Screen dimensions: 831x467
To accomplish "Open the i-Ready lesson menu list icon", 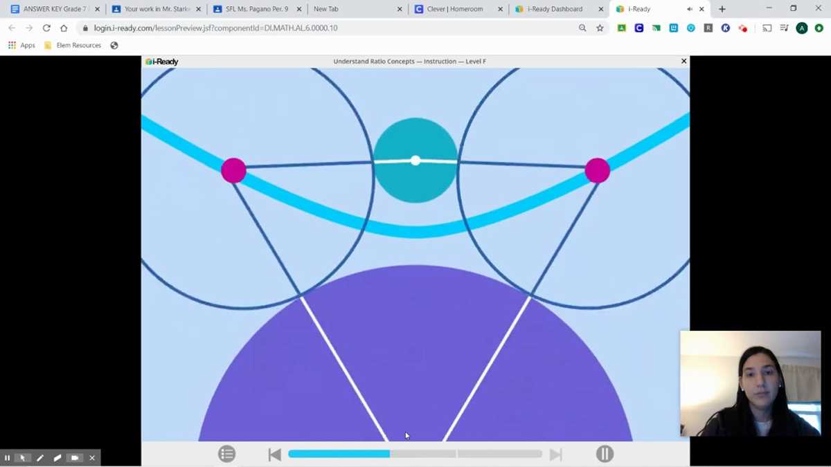I will 227,454.
